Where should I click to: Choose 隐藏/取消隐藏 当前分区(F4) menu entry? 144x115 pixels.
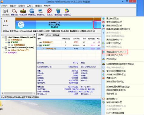click(x=118, y=29)
